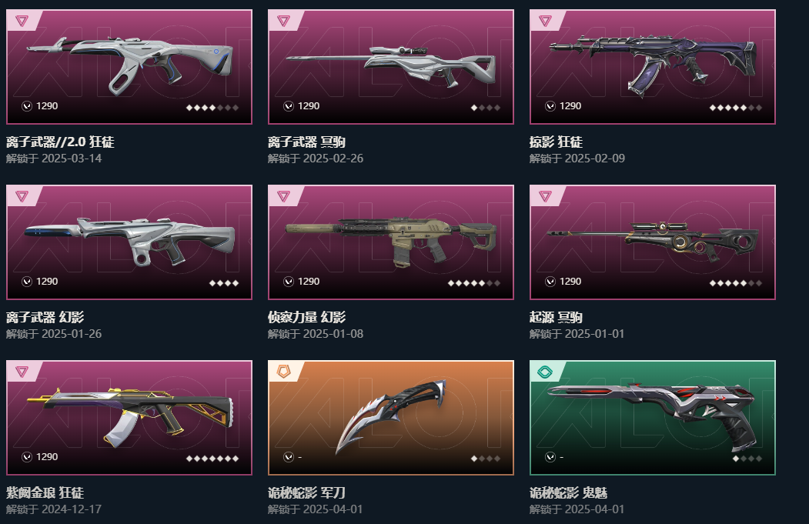This screenshot has width=809, height=524.
Task: Click the VP currency icon on 侦察力量 幻影 card
Action: (289, 282)
